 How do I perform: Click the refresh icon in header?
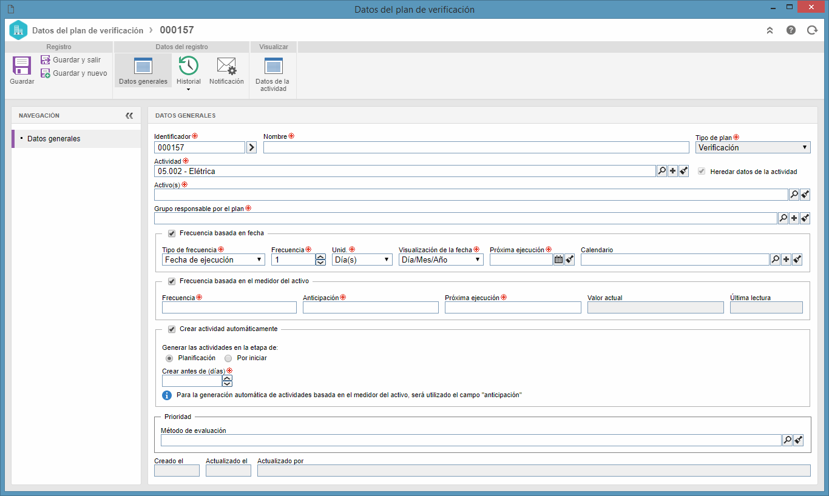(812, 30)
